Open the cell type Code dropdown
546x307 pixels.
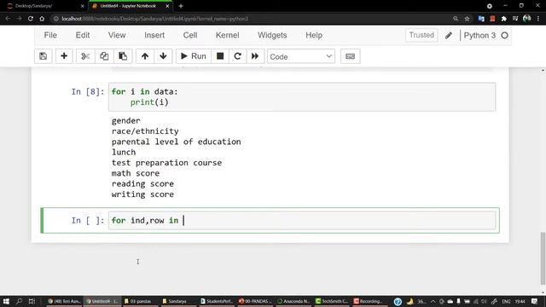click(x=301, y=56)
